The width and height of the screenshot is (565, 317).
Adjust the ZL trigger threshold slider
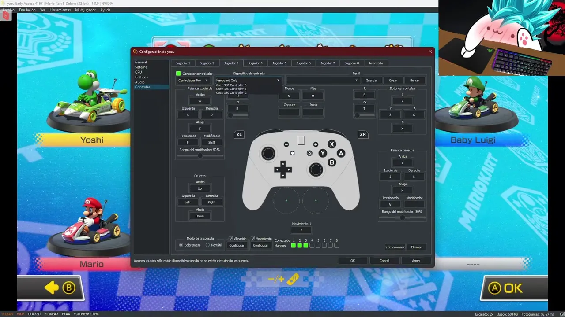[237, 115]
